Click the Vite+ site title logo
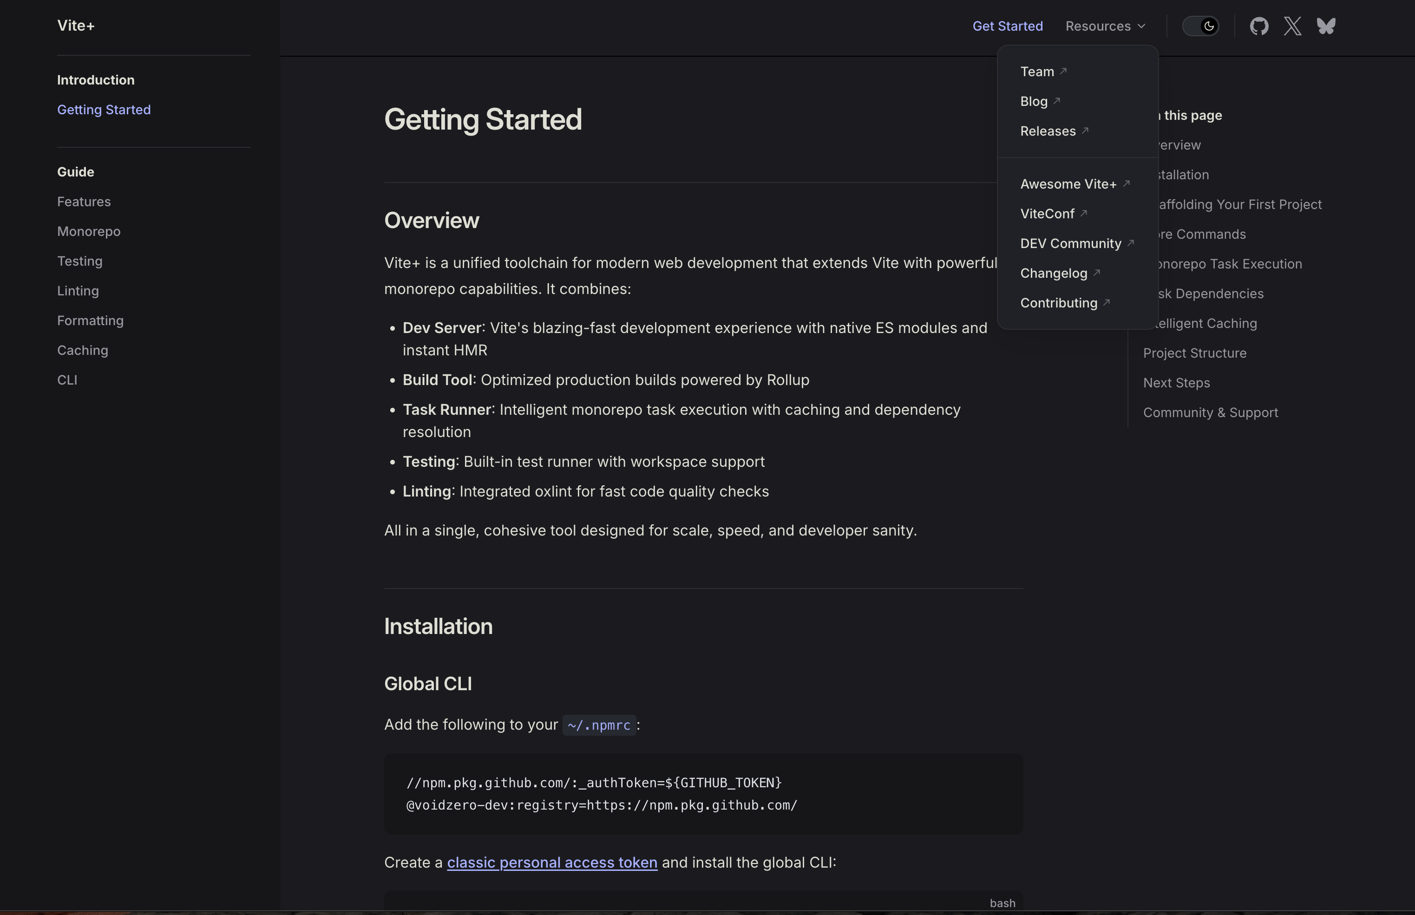Image resolution: width=1415 pixels, height=915 pixels. coord(76,26)
